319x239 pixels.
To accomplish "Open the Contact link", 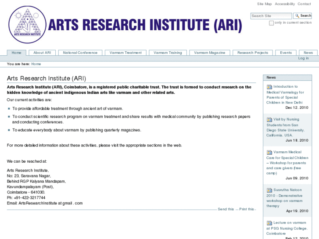I will (x=304, y=4).
